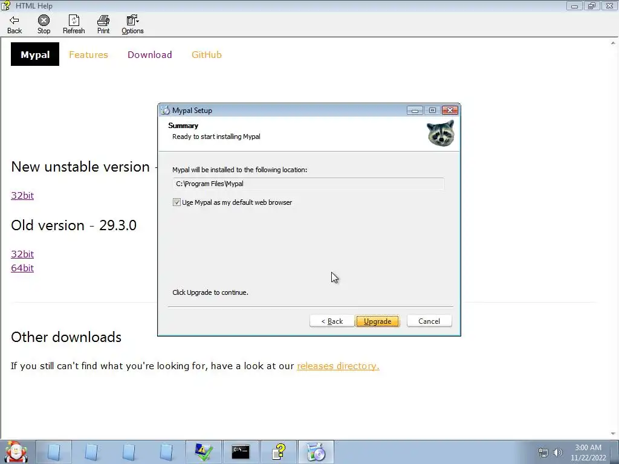Restore down the HTML Help window
The width and height of the screenshot is (619, 464).
click(592, 6)
